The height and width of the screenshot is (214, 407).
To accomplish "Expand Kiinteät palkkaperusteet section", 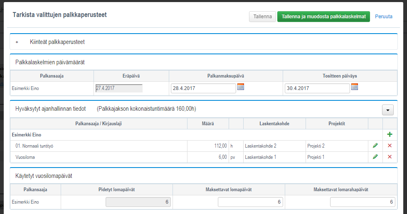I will click(17, 42).
